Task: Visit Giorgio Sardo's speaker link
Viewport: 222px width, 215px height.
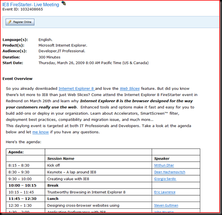Action: click(165, 179)
